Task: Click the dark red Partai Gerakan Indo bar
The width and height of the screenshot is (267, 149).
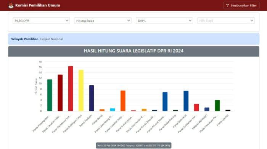Action: pyautogui.click(x=60, y=93)
